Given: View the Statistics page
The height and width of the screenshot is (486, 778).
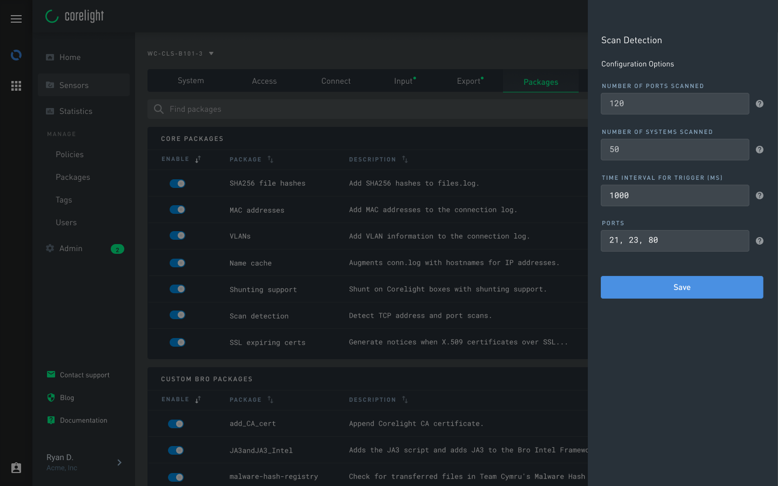Looking at the screenshot, I should [76, 111].
